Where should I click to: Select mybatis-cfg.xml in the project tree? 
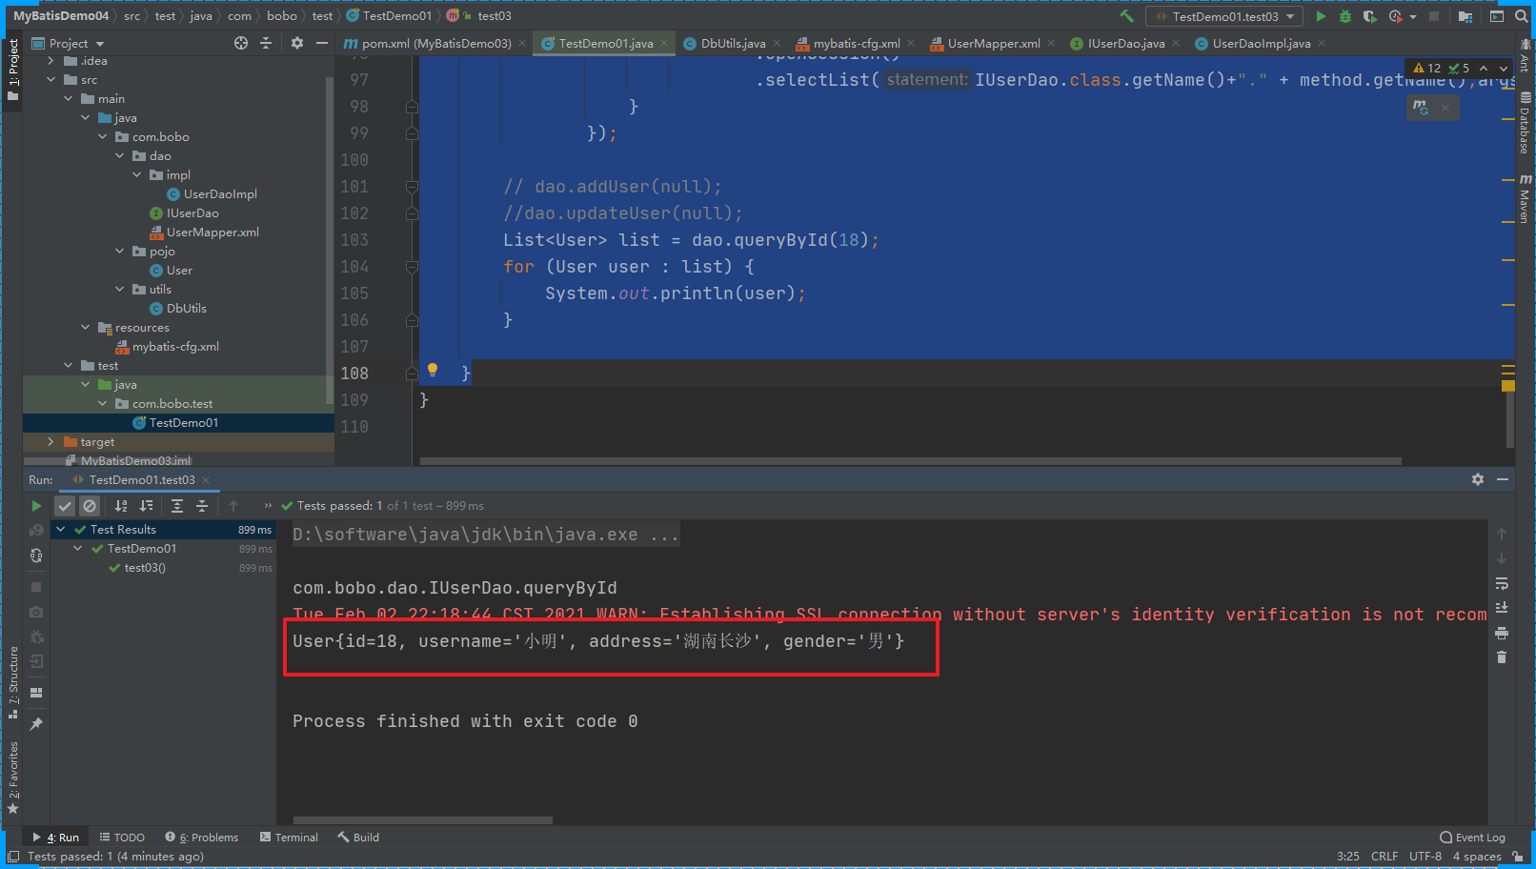(175, 347)
